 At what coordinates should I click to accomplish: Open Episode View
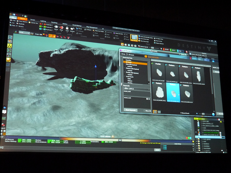click(x=33, y=23)
